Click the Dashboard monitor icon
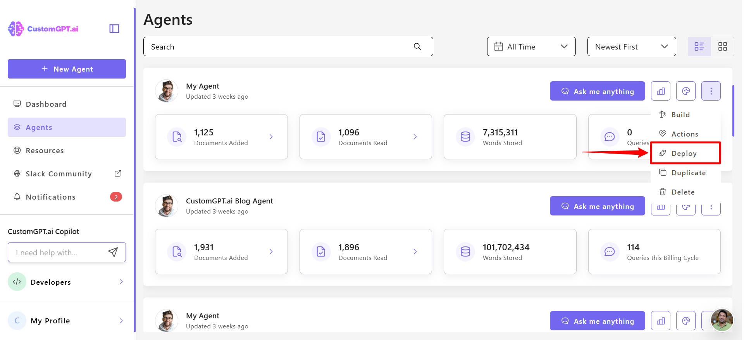This screenshot has height=340, width=744. [17, 104]
